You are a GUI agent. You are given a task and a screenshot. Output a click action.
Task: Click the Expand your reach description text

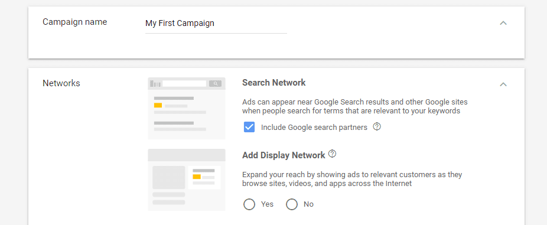(x=352, y=179)
